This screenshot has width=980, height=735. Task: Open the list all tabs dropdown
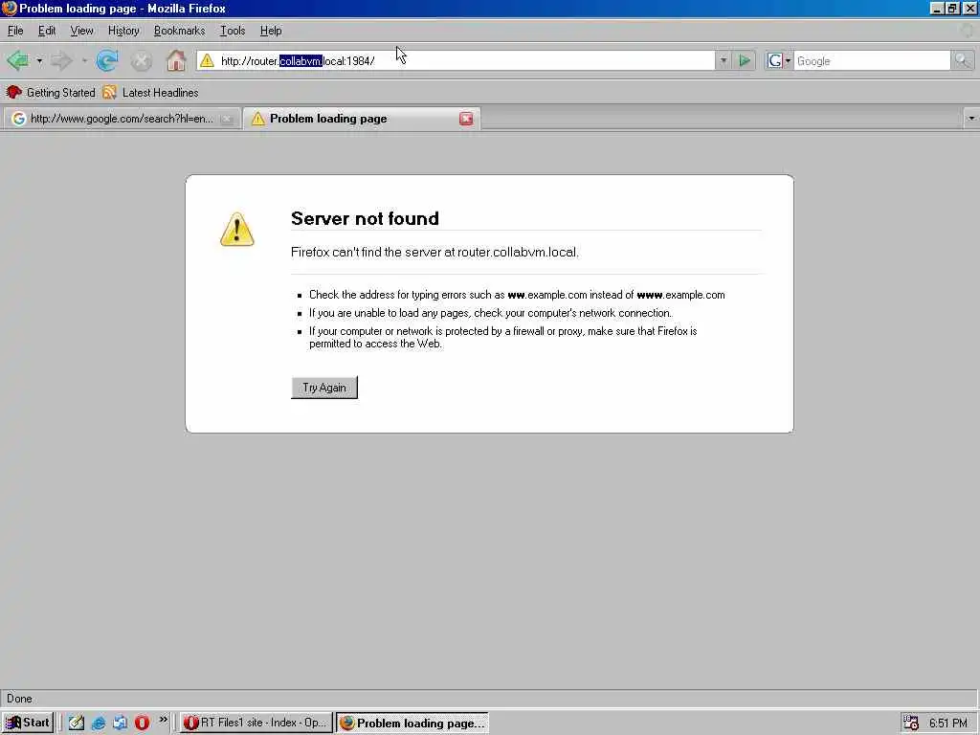[971, 118]
